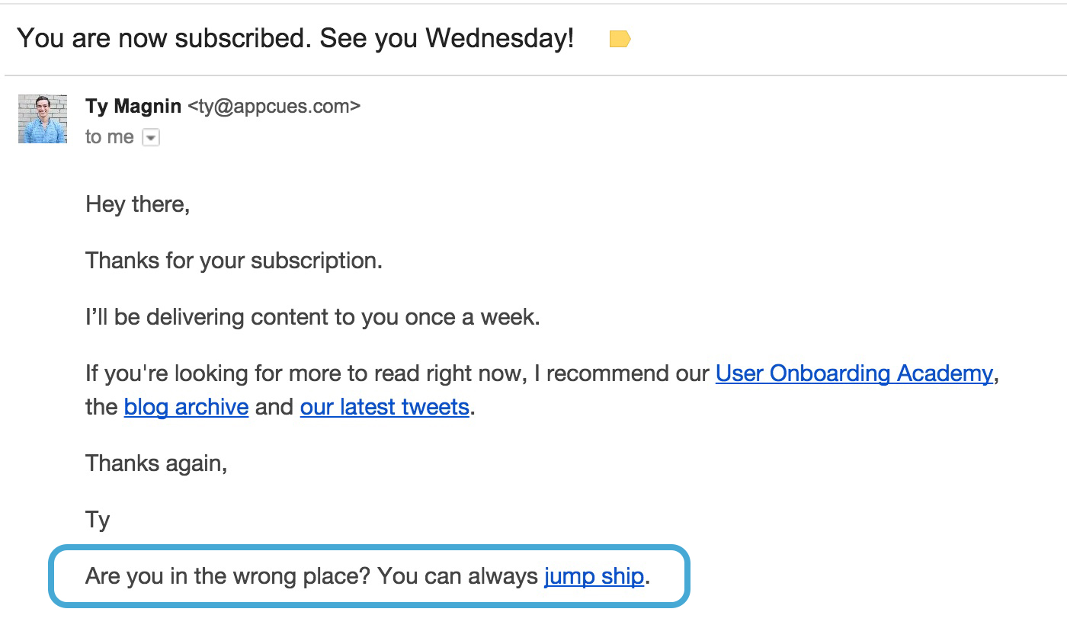Screen dimensions: 1067x628
Task: Click the sender name Ty Magnin
Action: coord(133,106)
